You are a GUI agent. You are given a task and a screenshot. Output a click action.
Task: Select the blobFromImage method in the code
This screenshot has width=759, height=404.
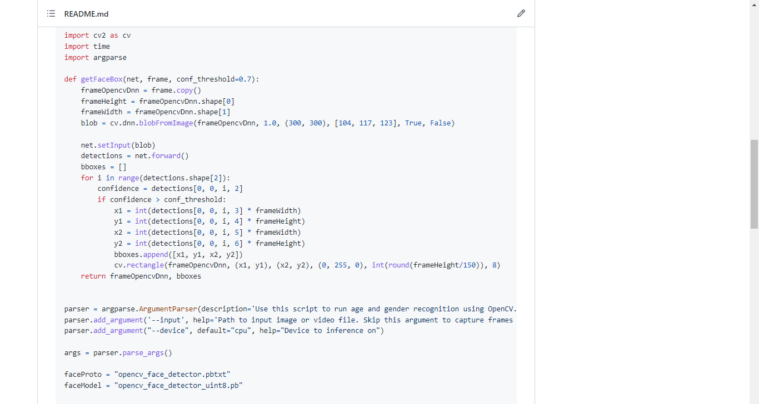point(166,123)
